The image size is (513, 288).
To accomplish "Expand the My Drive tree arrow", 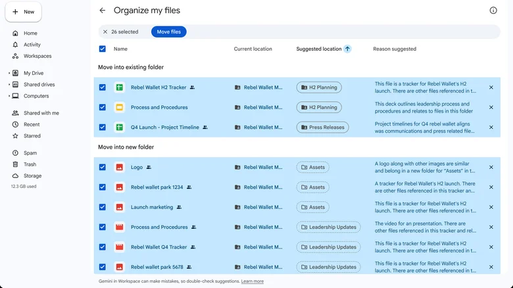I will click(x=9, y=73).
